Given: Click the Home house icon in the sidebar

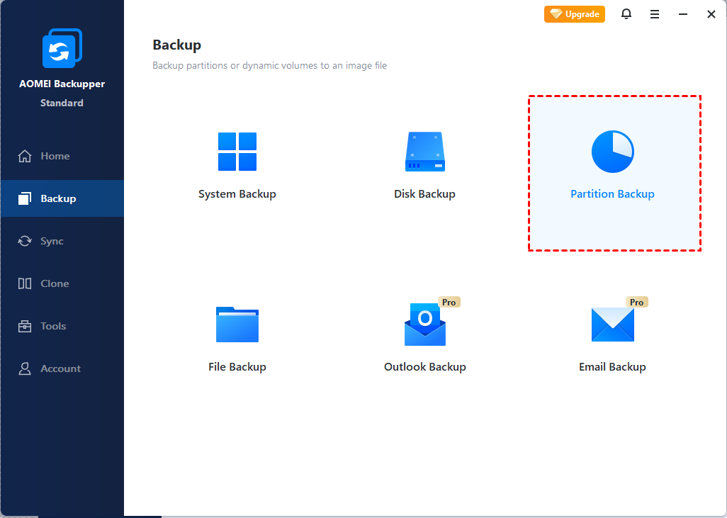Looking at the screenshot, I should (x=25, y=157).
